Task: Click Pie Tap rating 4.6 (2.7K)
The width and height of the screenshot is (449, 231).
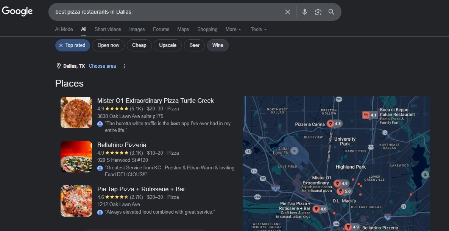Action: pyautogui.click(x=120, y=197)
